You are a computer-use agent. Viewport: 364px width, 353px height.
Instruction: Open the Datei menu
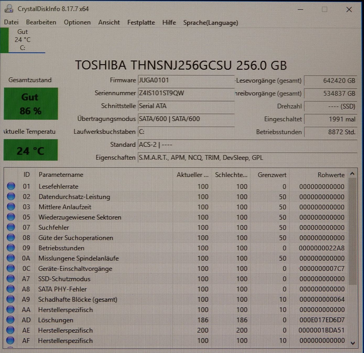click(x=11, y=22)
